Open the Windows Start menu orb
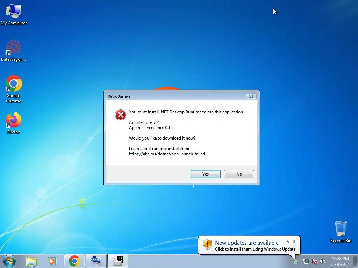The height and width of the screenshot is (268, 358). coord(9,261)
